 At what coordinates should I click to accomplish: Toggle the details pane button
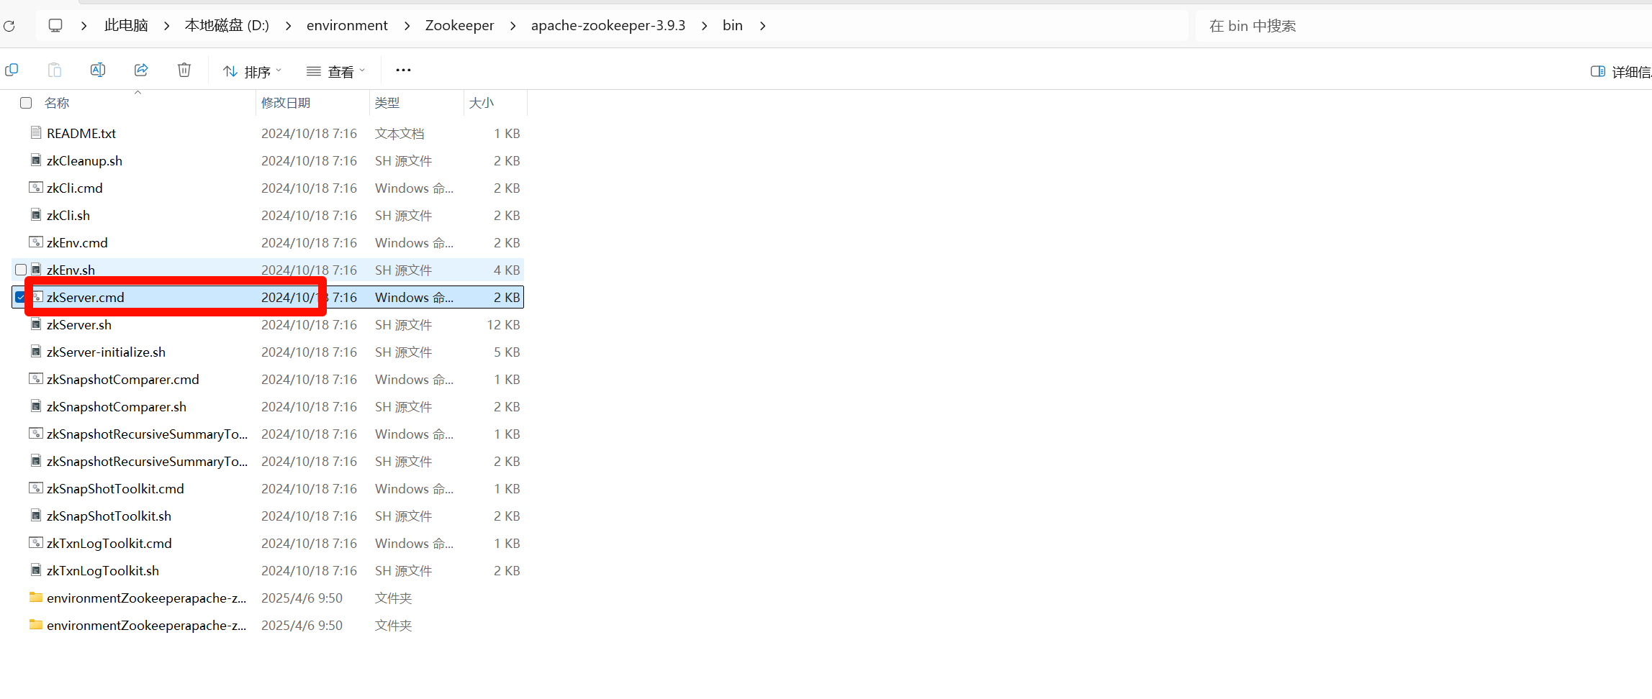click(1620, 71)
